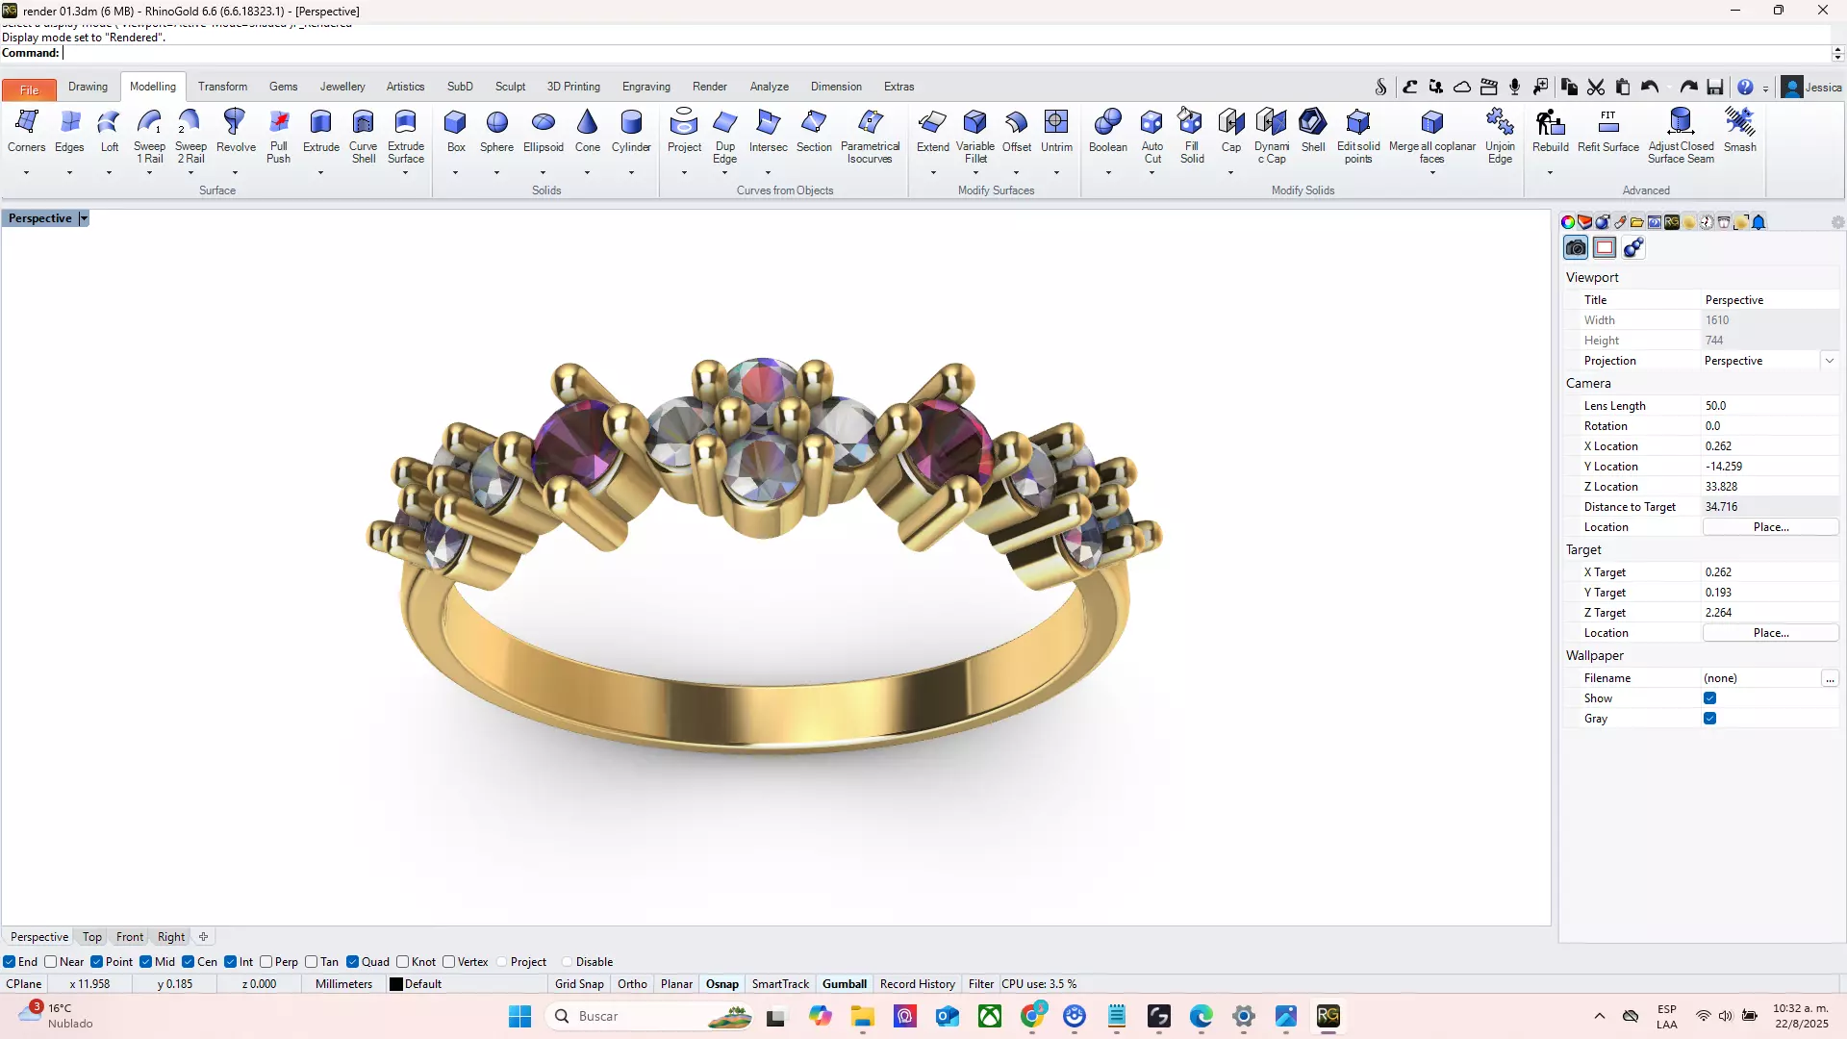Select the Refit Surface tool
The width and height of the screenshot is (1847, 1039).
[1607, 131]
